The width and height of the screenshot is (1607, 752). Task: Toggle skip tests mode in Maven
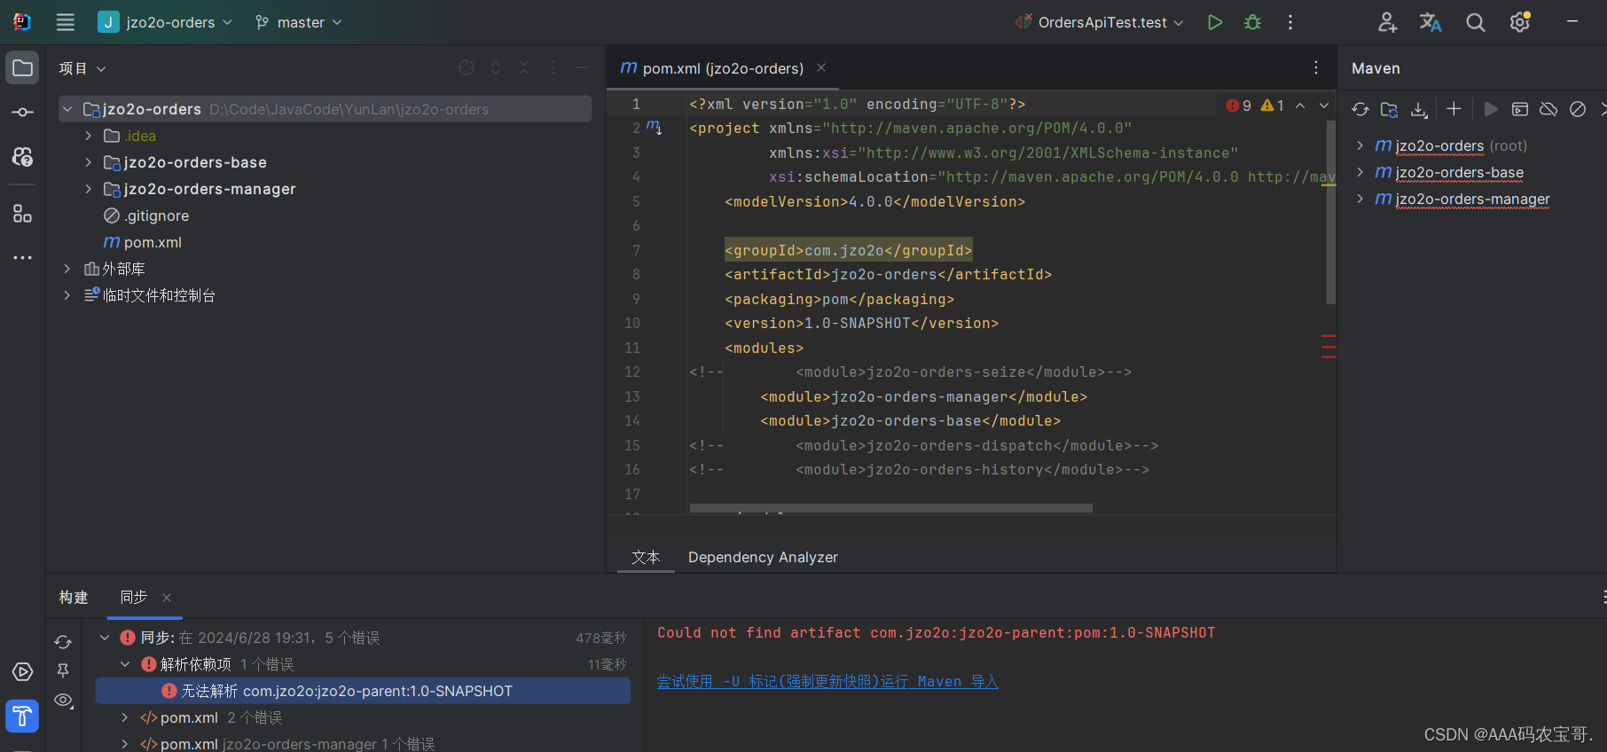1578,109
